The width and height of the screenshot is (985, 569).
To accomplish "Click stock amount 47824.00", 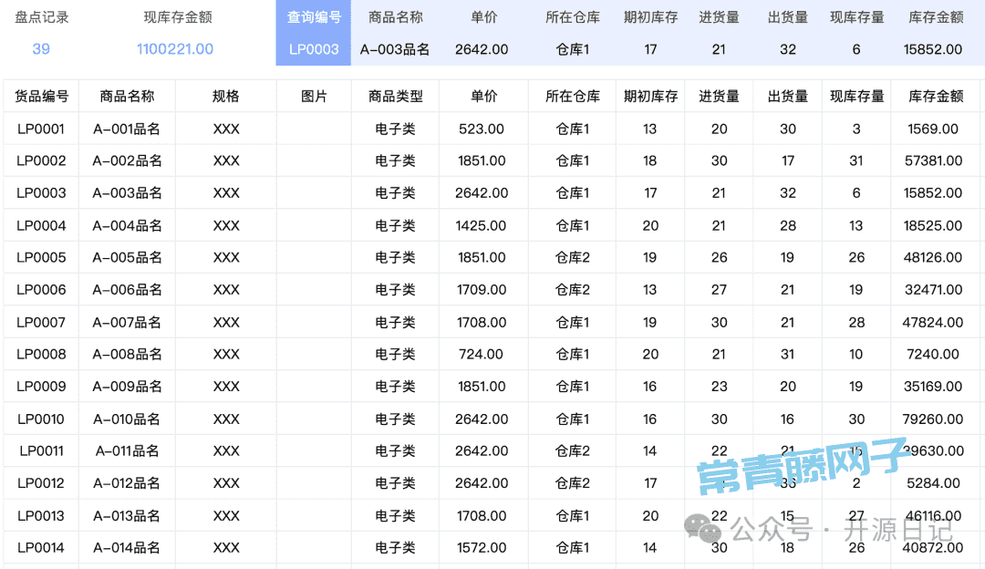I will pos(933,322).
